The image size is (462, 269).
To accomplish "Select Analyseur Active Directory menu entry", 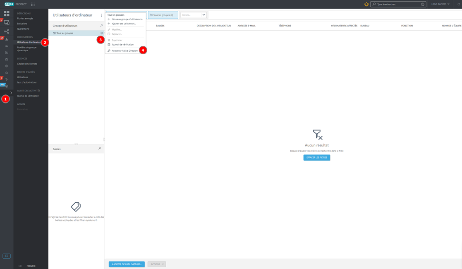I will click(x=124, y=51).
